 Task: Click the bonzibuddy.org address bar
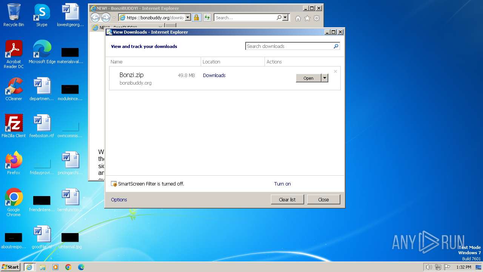point(154,17)
